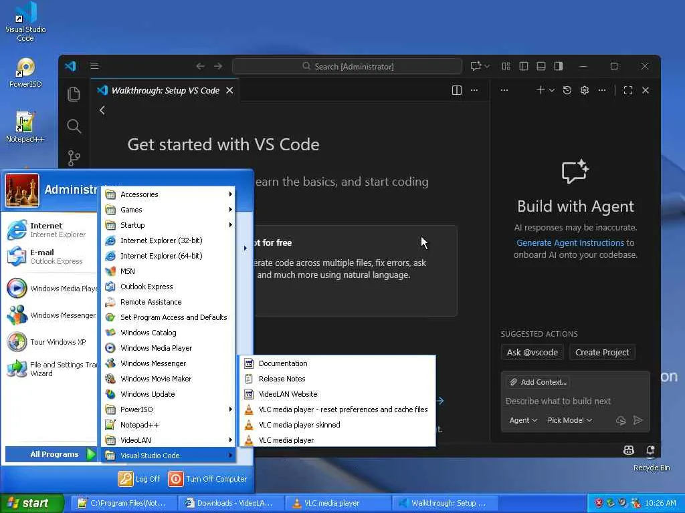Expand the Startup submenu
This screenshot has width=685, height=513.
click(x=168, y=225)
